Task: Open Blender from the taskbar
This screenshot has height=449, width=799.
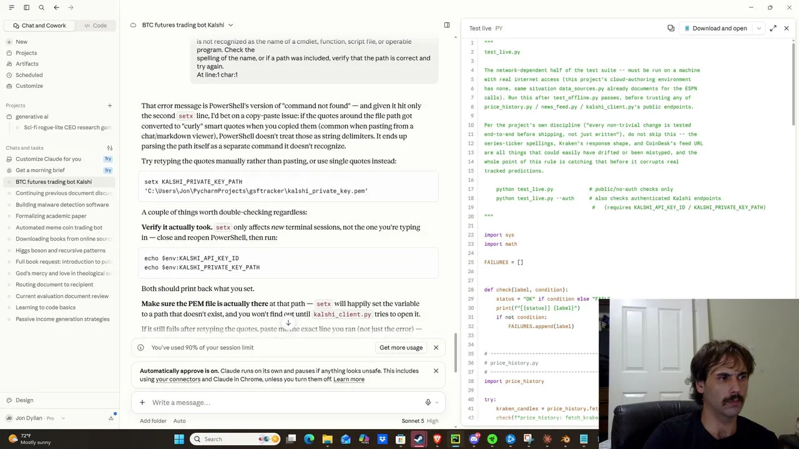Action: [x=566, y=439]
